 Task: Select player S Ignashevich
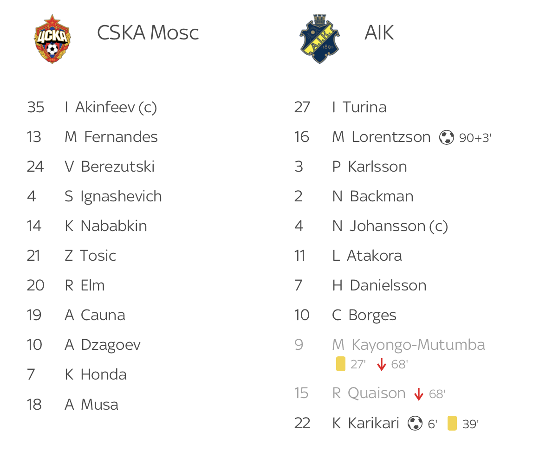(x=113, y=197)
